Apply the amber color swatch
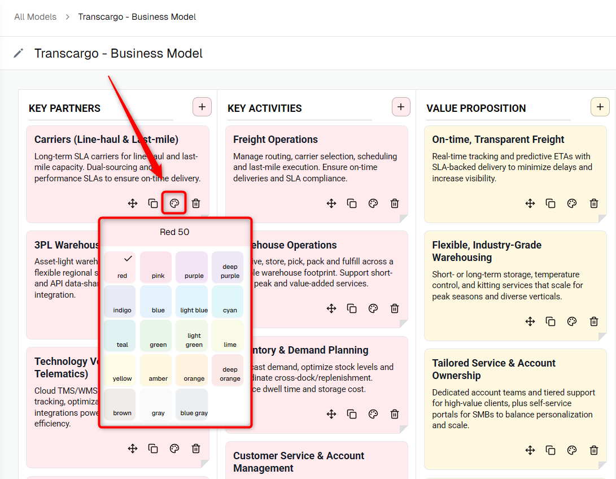 [x=156, y=370]
